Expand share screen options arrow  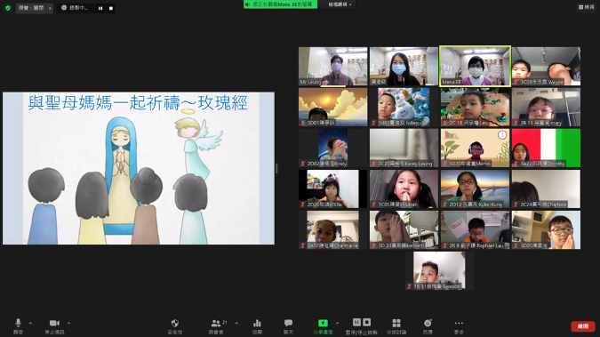(337, 323)
